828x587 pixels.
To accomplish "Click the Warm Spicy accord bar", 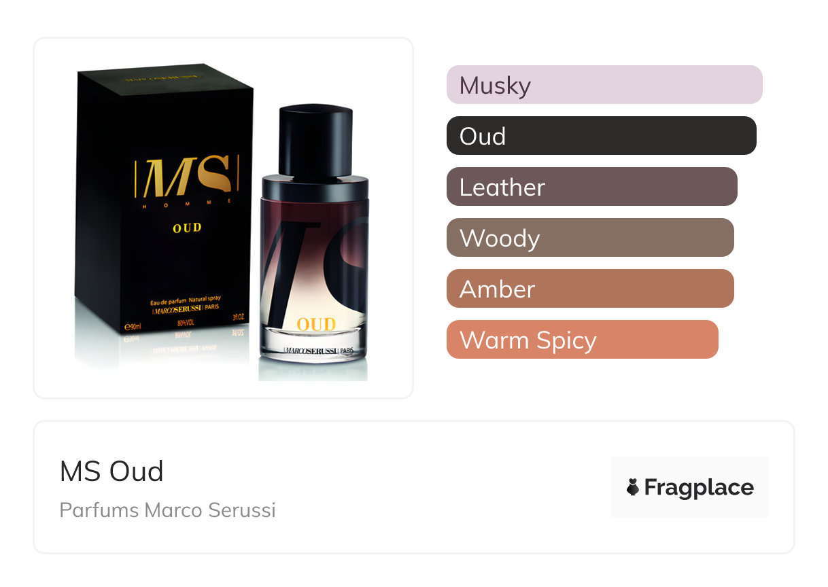I will coord(583,340).
